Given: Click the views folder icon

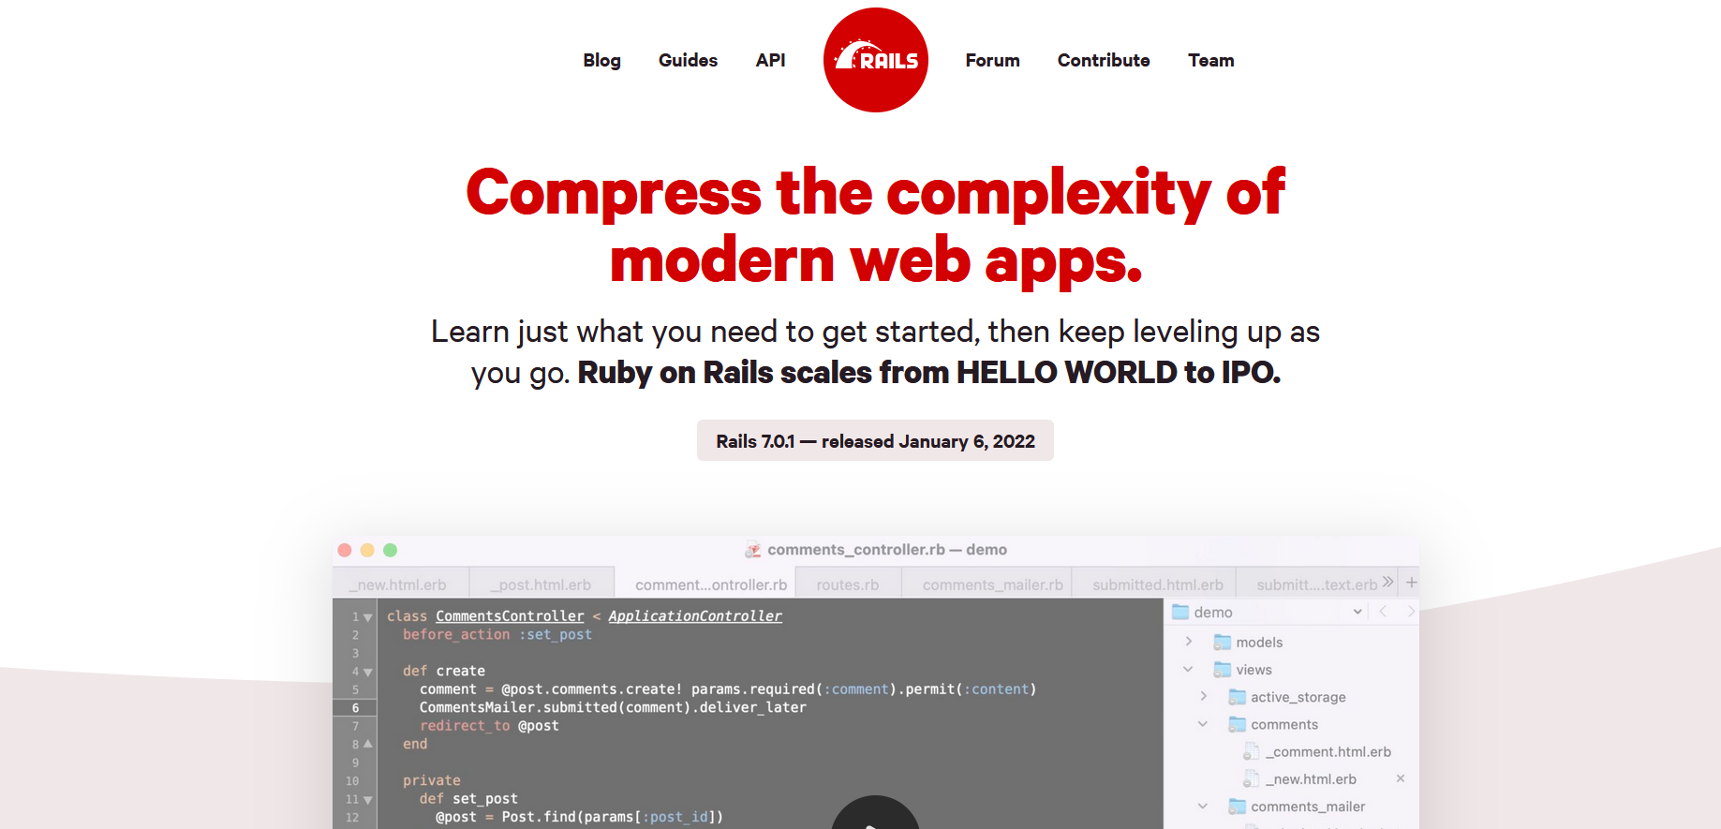Looking at the screenshot, I should [1222, 669].
